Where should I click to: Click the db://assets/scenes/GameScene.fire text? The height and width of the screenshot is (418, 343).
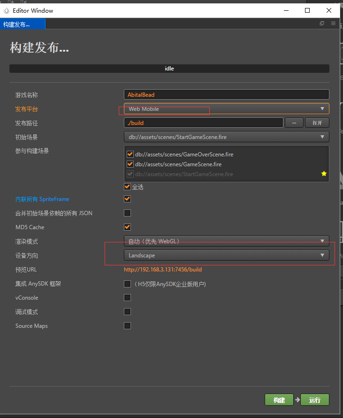178,164
